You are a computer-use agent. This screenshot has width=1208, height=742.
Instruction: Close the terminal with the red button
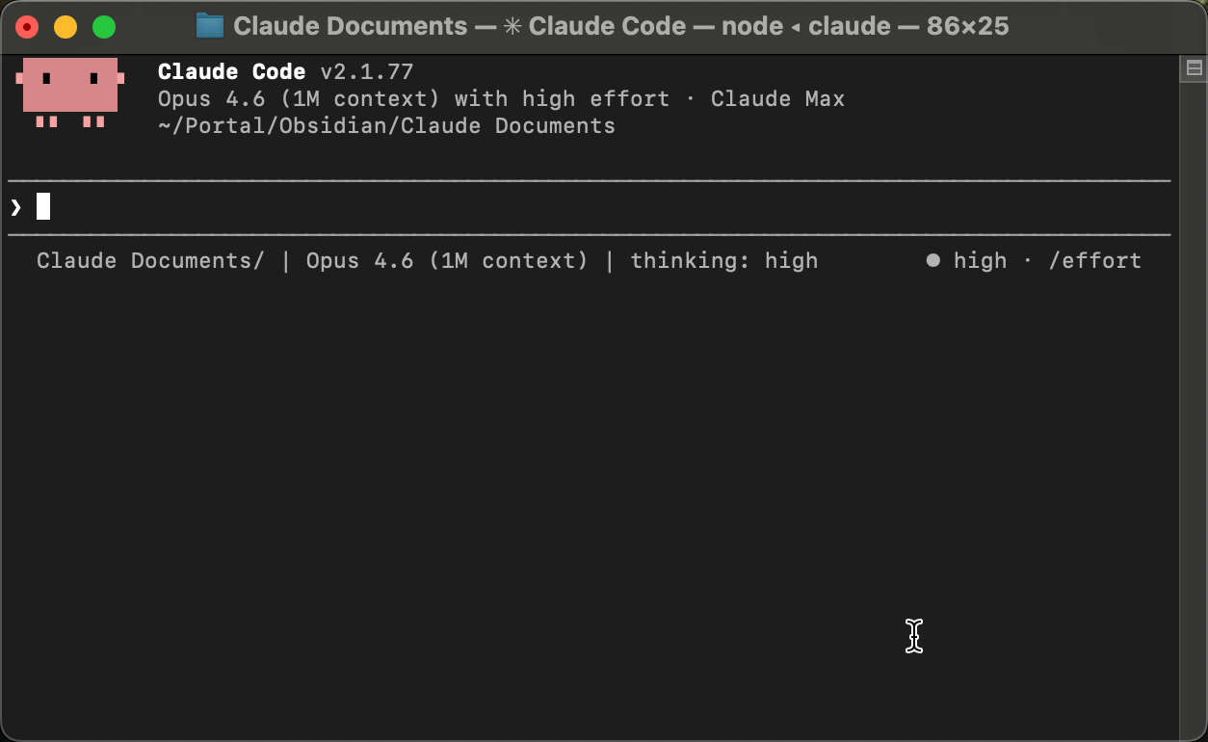coord(27,27)
